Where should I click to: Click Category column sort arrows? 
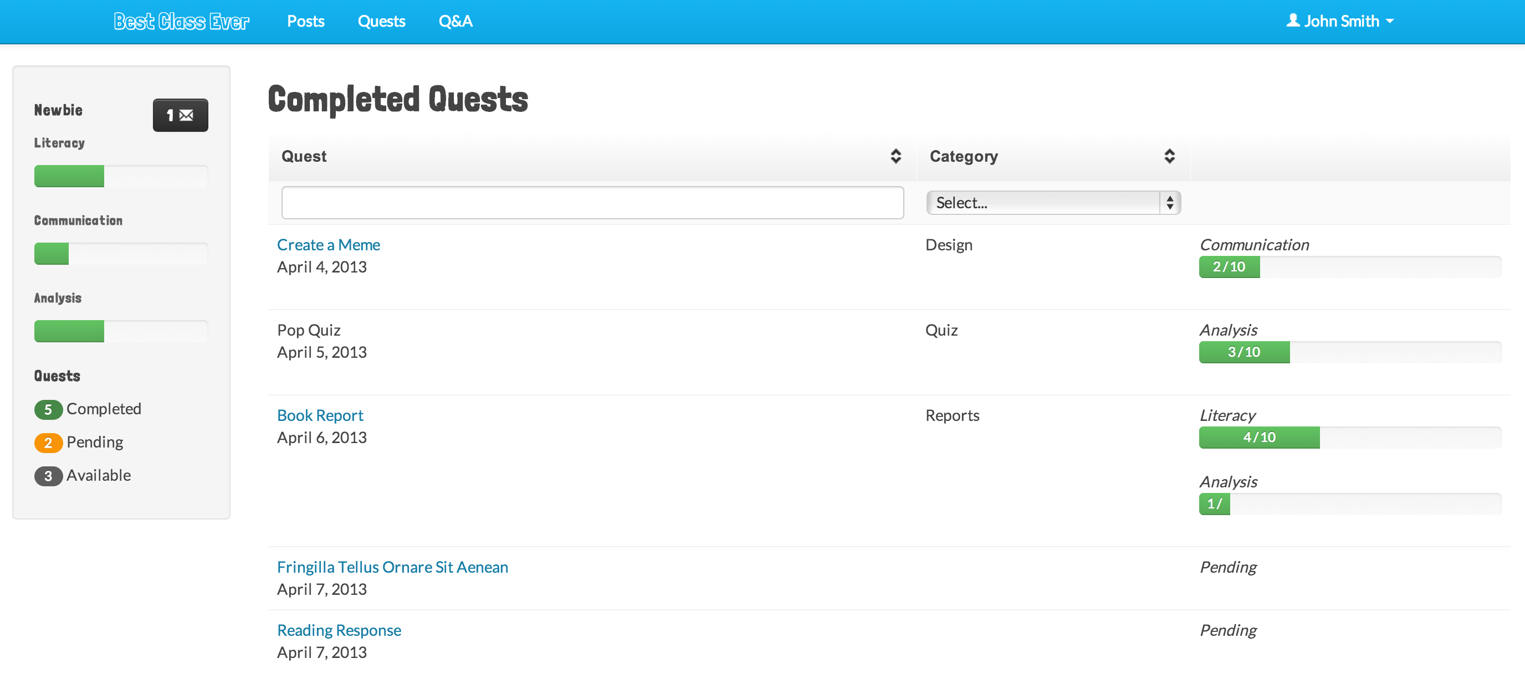point(1169,156)
